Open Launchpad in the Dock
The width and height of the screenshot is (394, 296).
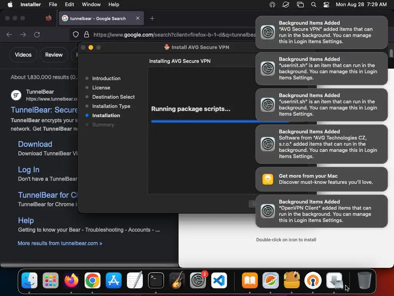50,281
